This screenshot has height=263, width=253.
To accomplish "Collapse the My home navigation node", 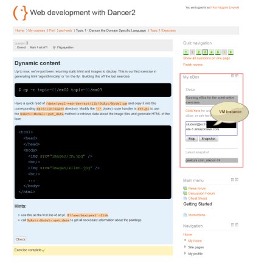I will [x=185, y=240].
